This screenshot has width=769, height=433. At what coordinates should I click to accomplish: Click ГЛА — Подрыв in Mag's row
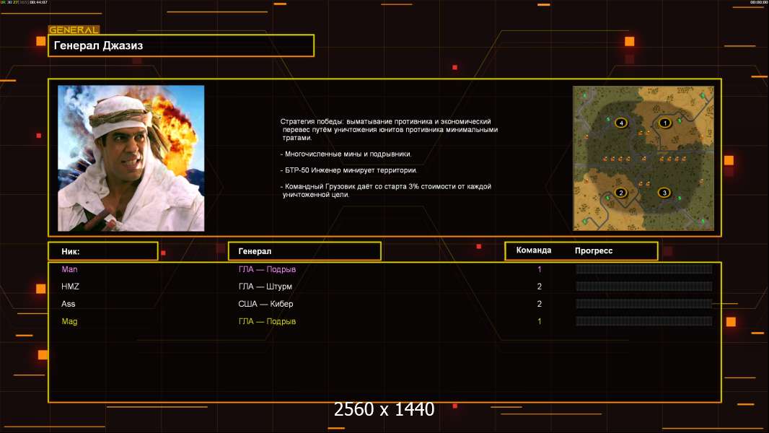tap(267, 321)
